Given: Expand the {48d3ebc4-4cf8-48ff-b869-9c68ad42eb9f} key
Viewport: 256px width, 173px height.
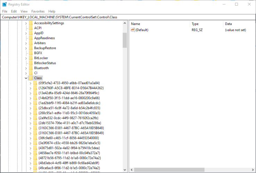Looking at the screenshot, I should click(x=31, y=163).
